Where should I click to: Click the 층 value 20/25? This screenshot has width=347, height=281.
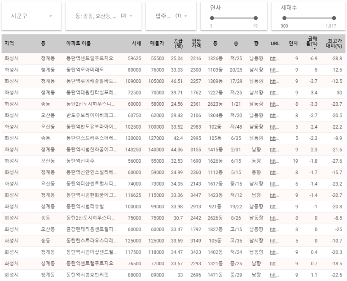[236, 70]
